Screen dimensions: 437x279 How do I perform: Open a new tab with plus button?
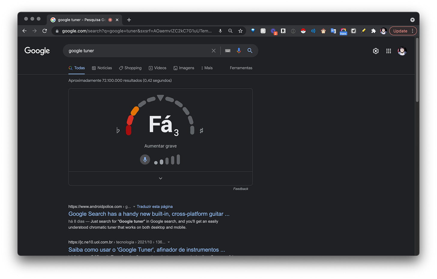(129, 20)
